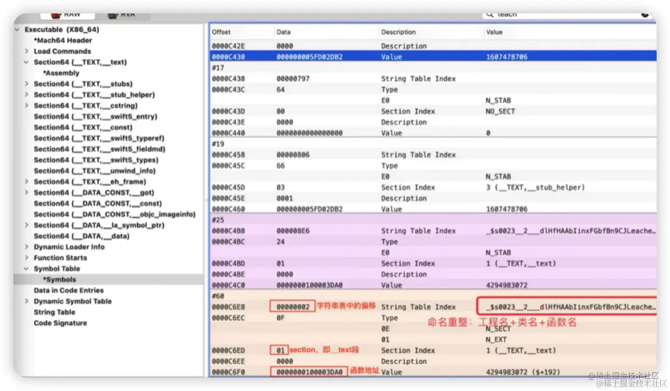Screen dimensions: 670x391
Task: Select Section64 (__TEXT,__unwind_info)
Action: pos(95,171)
